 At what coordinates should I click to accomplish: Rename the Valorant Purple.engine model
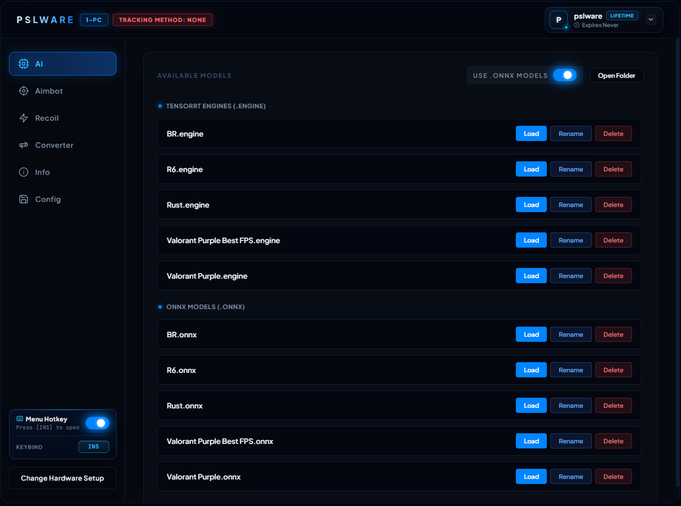pos(571,276)
